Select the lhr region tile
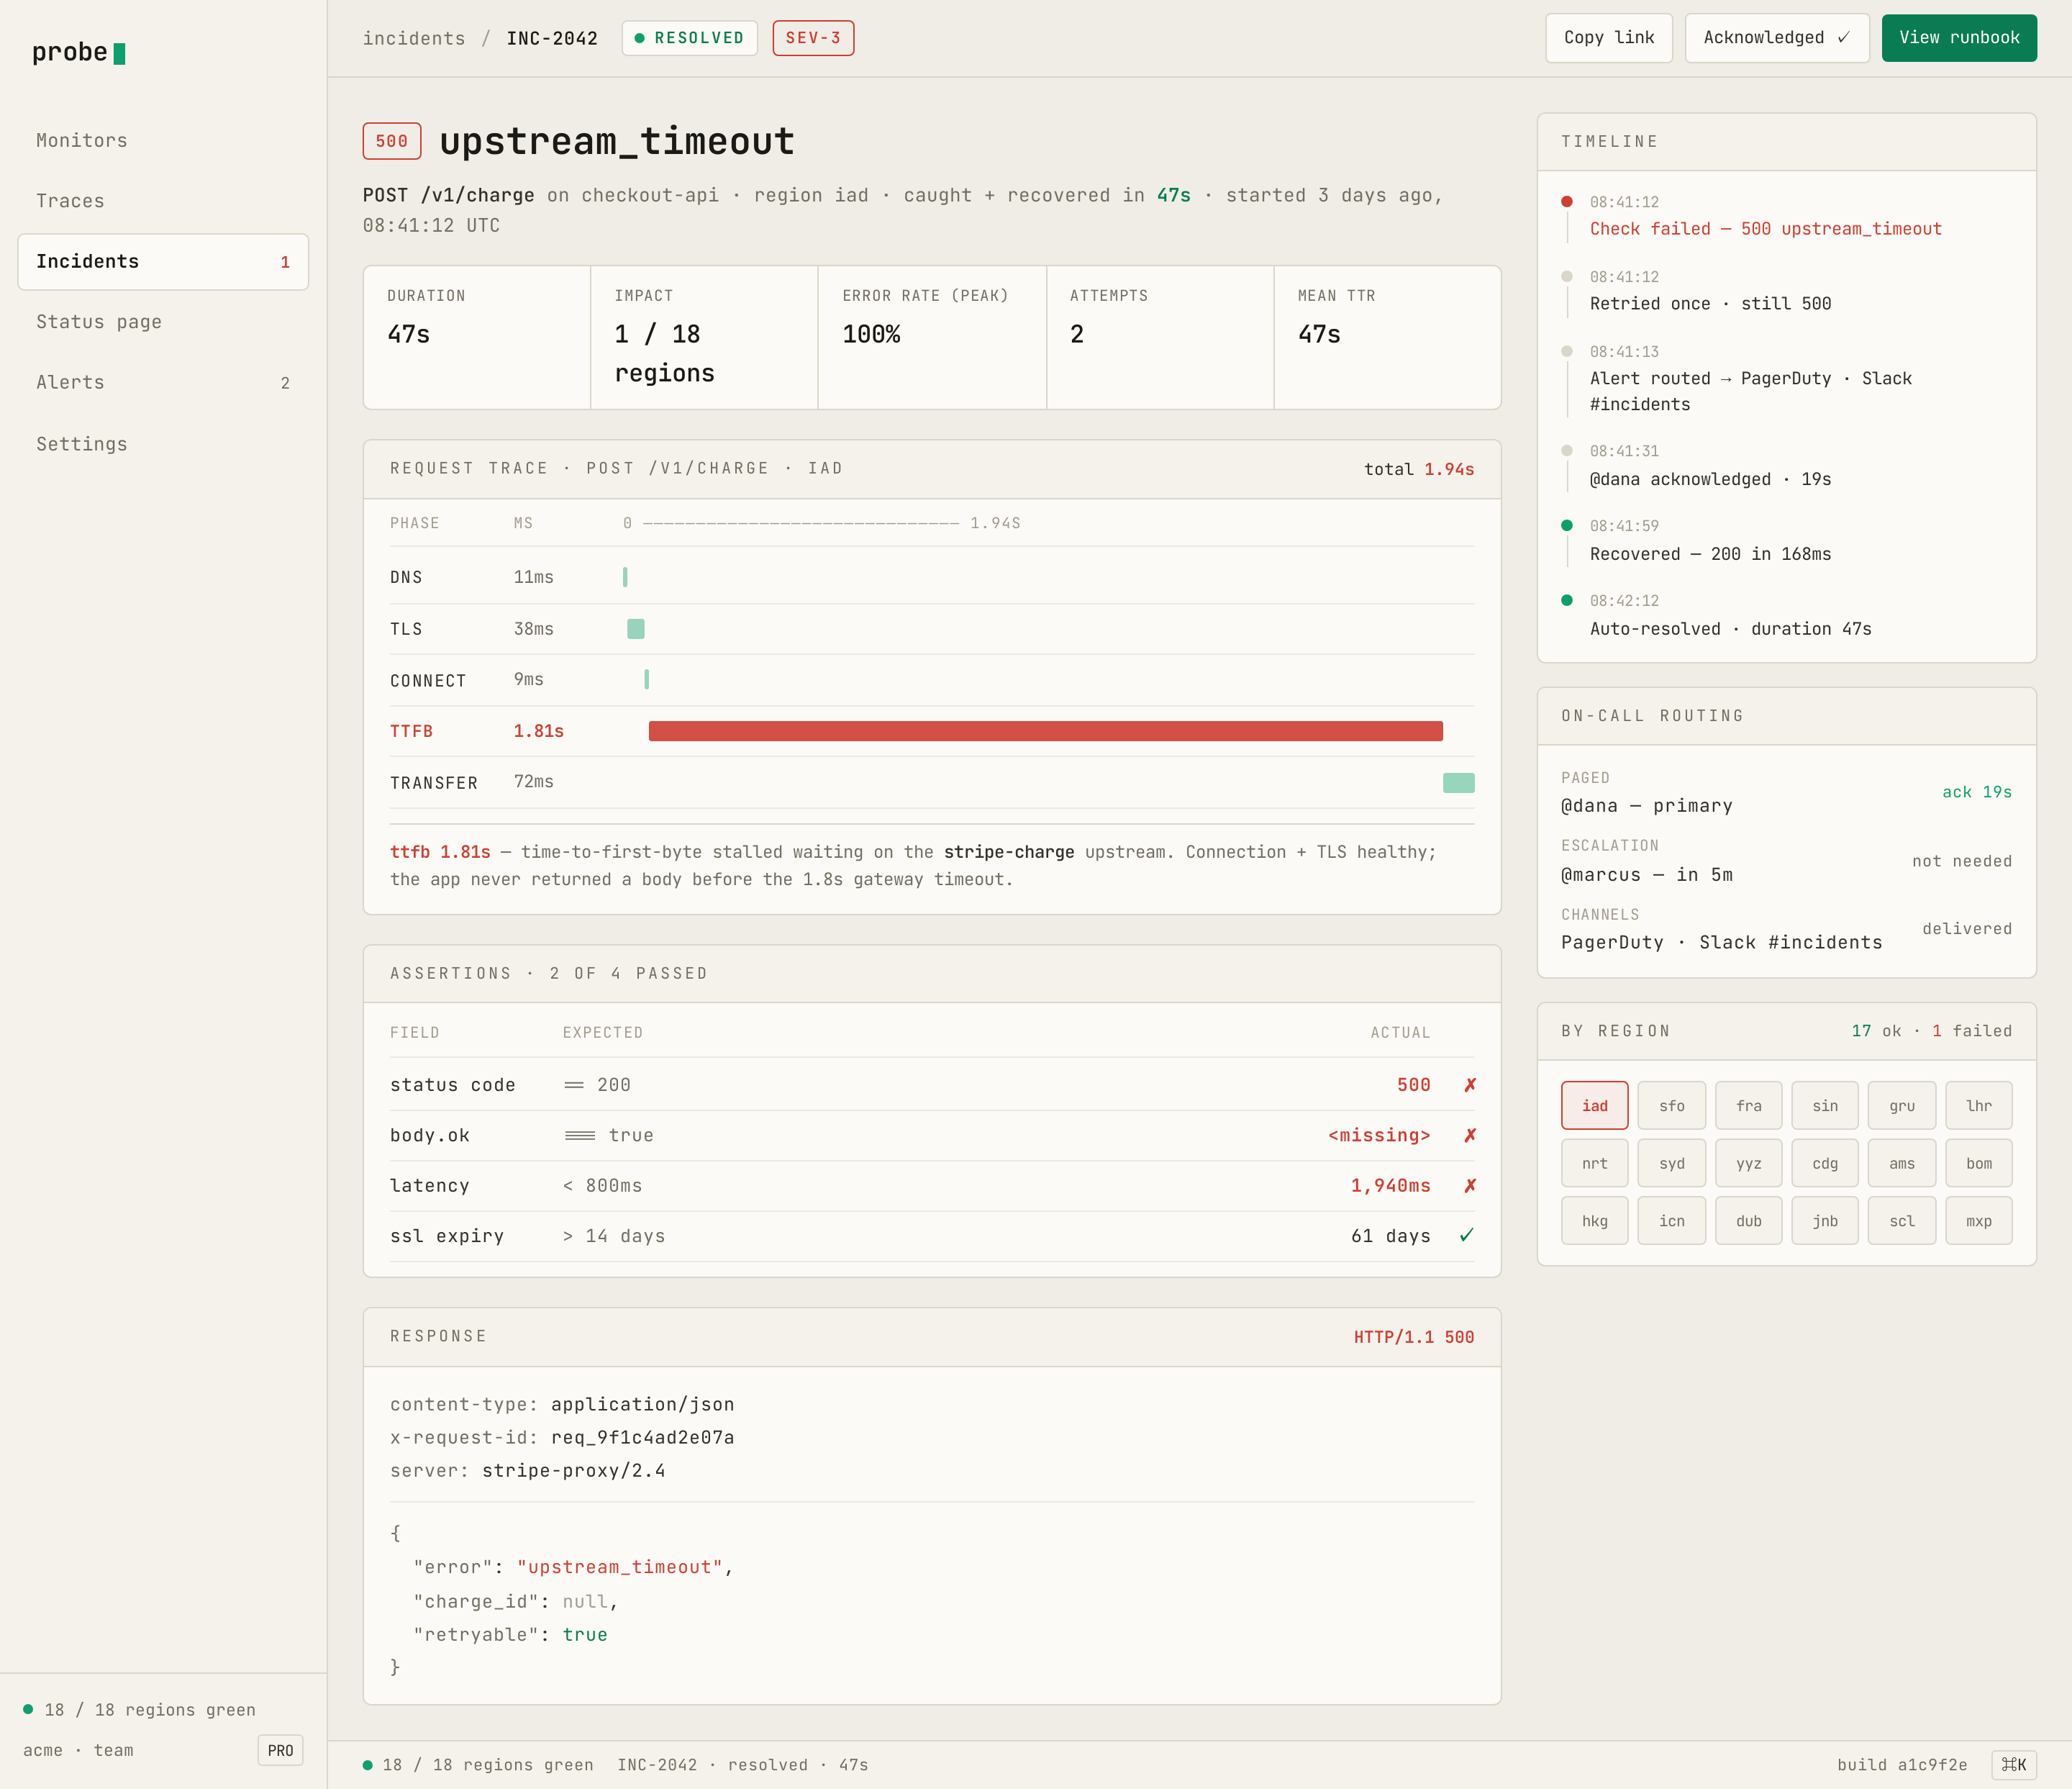Viewport: 2072px width, 1789px height. point(1978,1105)
